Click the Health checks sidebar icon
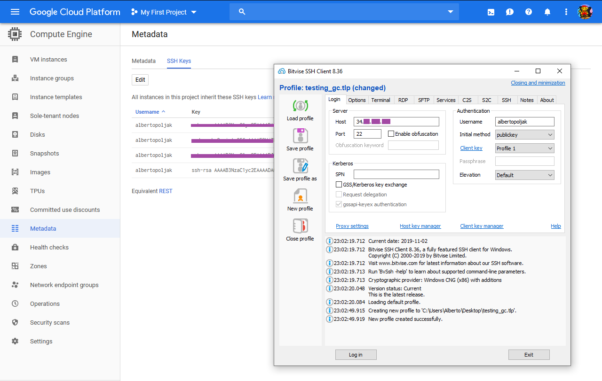This screenshot has width=602, height=381. point(15,248)
